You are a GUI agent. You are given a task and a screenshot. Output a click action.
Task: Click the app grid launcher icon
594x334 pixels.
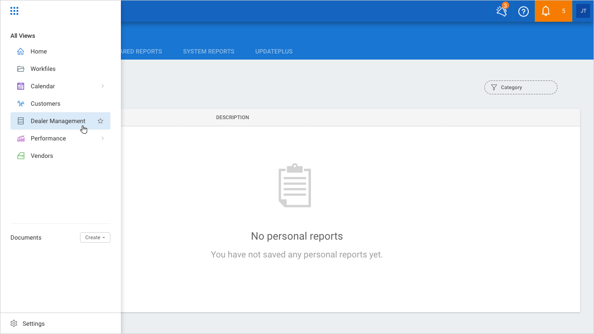tap(14, 11)
